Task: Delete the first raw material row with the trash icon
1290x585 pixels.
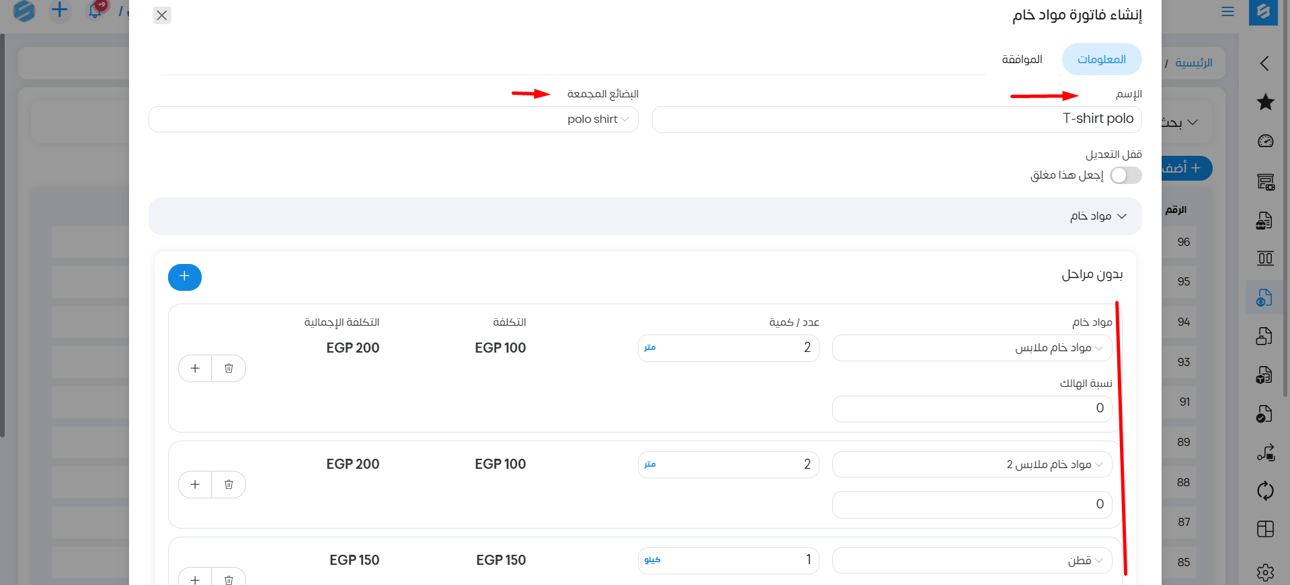Action: click(229, 368)
